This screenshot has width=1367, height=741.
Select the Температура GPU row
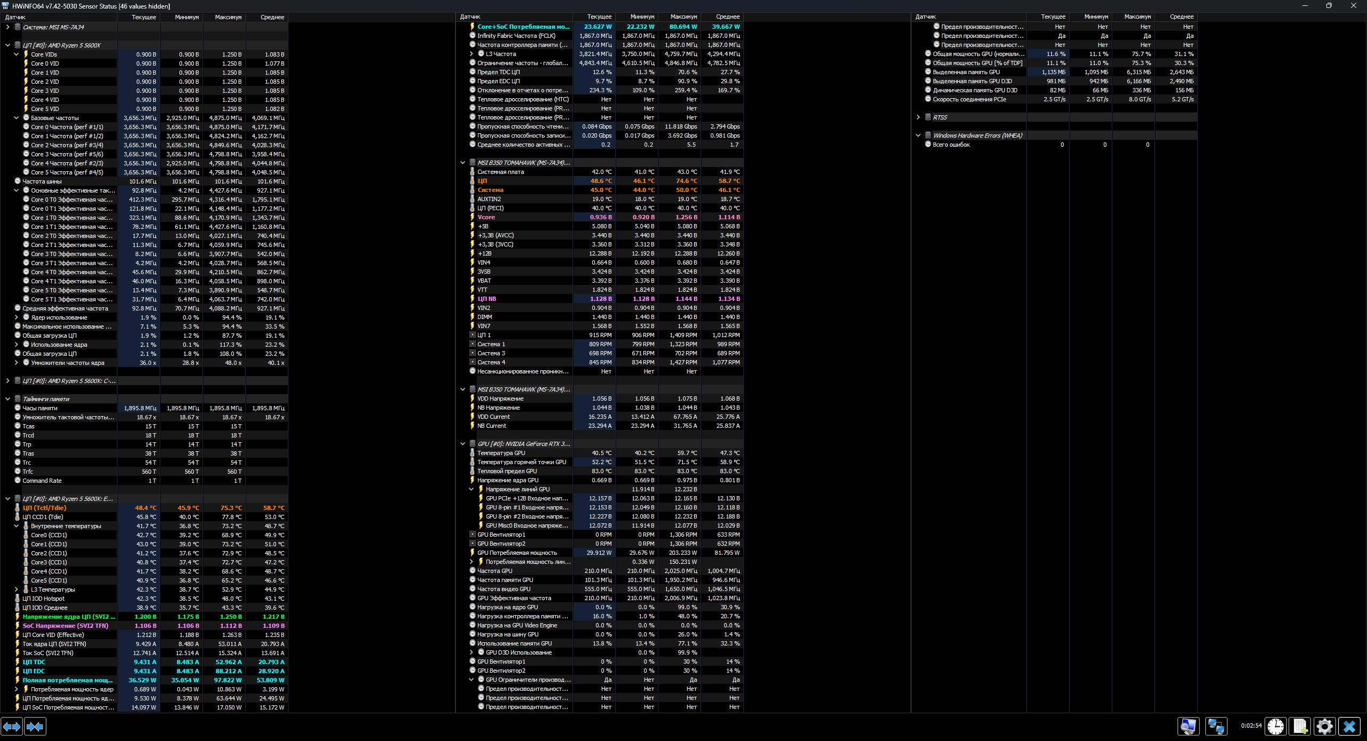[501, 453]
